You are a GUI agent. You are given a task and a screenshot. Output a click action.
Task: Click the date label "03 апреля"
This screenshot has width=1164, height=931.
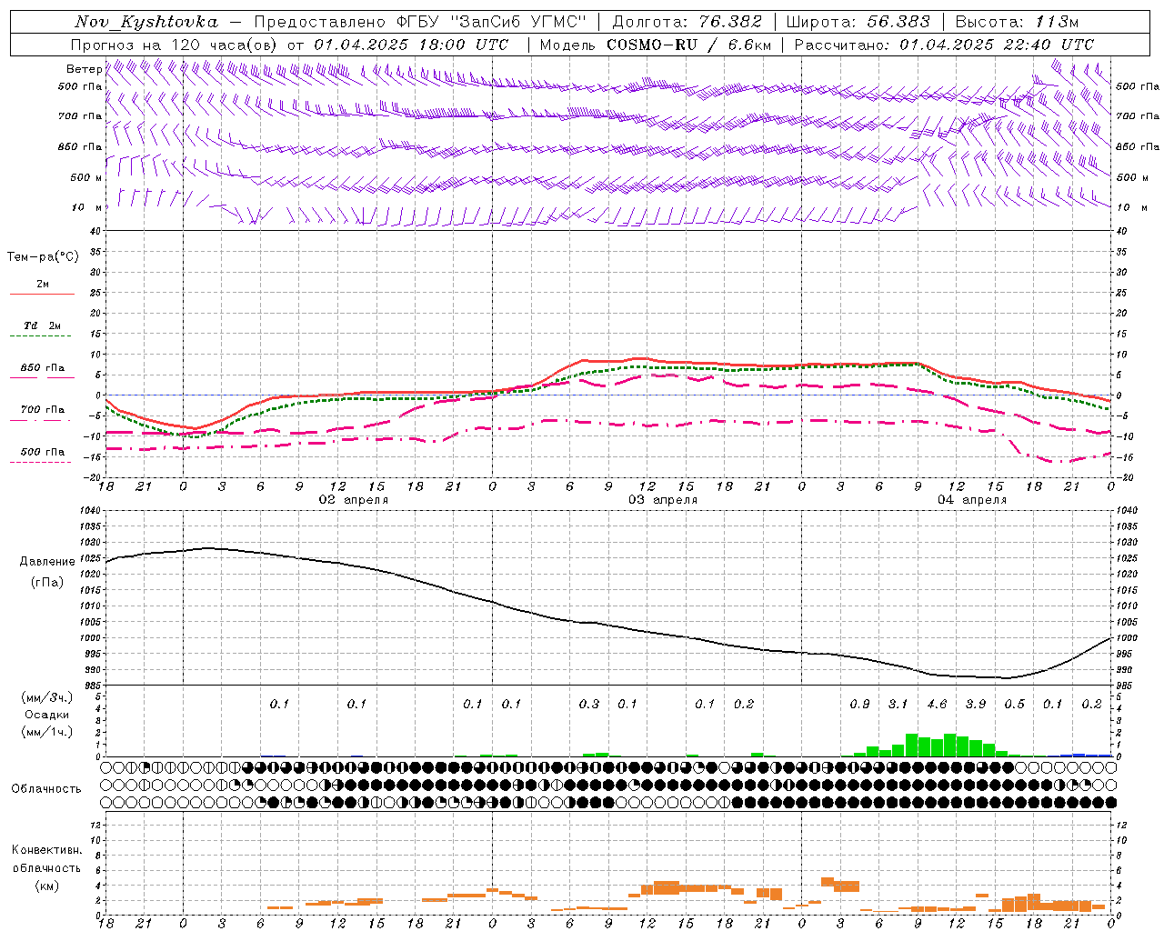pyautogui.click(x=663, y=500)
